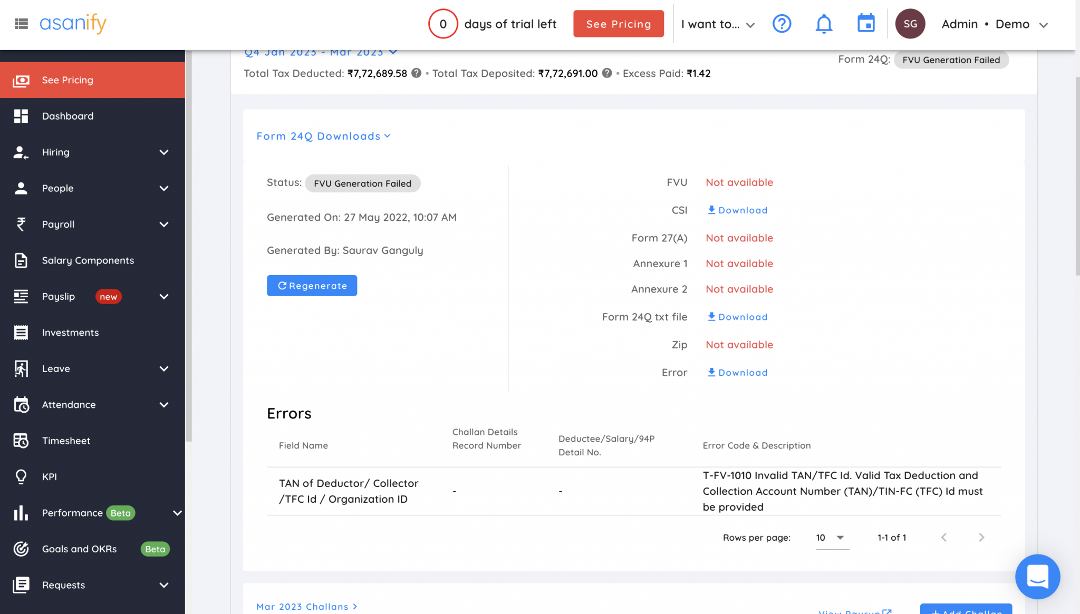
Task: Click the Regenerate button
Action: pos(312,285)
